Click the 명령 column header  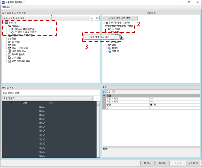point(25,103)
